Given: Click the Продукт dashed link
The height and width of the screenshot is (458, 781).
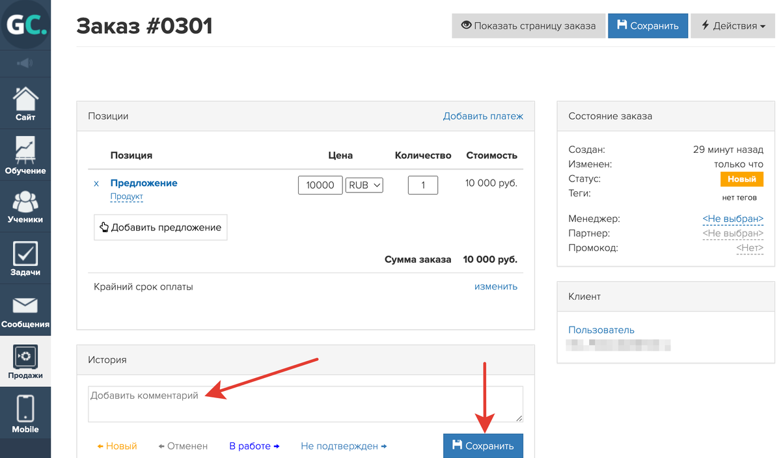Looking at the screenshot, I should point(126,196).
